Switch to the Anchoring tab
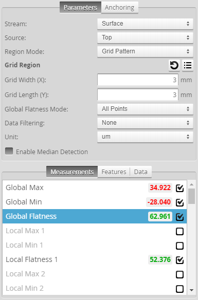Screen dimensions: 198x300 pos(119,8)
